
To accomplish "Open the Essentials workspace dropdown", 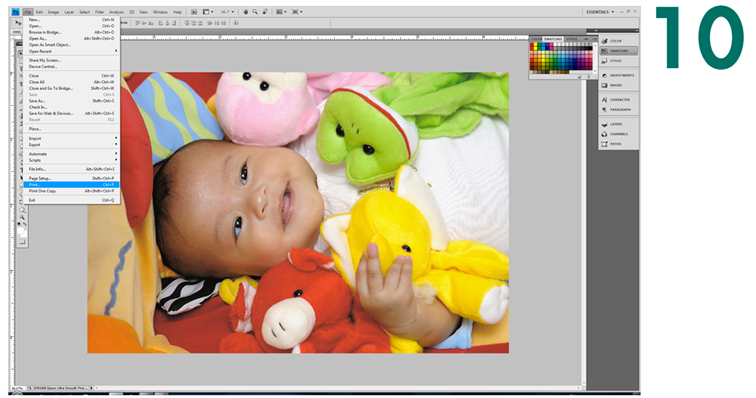I will click(x=601, y=12).
